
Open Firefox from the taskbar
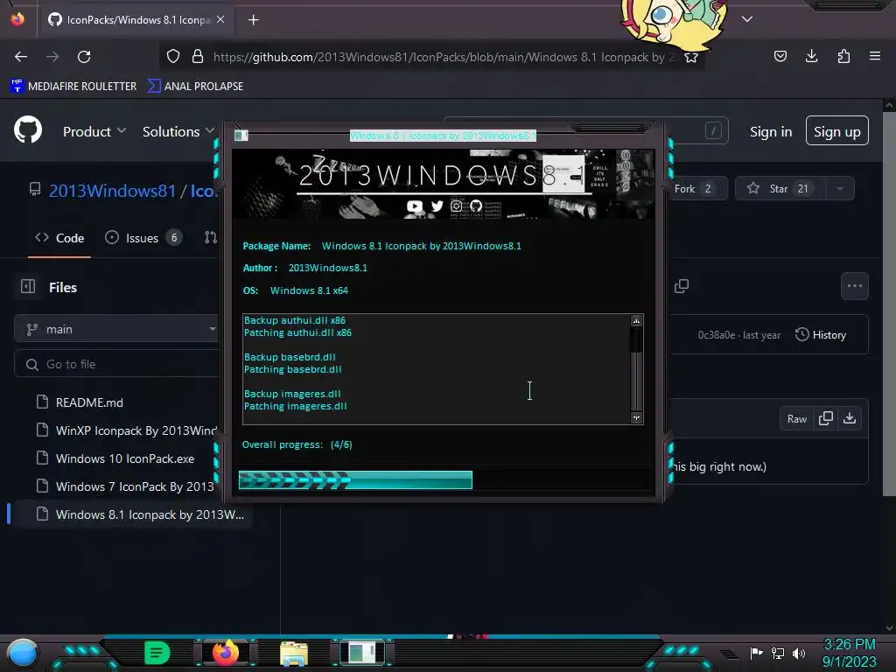tap(226, 653)
